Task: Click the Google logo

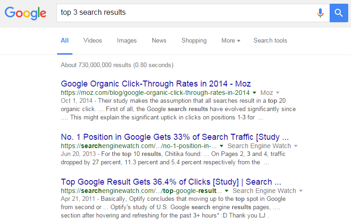Action: pos(26,13)
